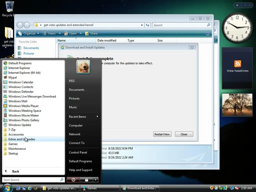Click the muted volume tray icon
The height and width of the screenshot is (192, 256).
[237, 188]
